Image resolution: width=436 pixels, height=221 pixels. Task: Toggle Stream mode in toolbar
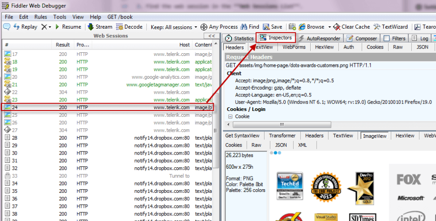[x=91, y=27]
